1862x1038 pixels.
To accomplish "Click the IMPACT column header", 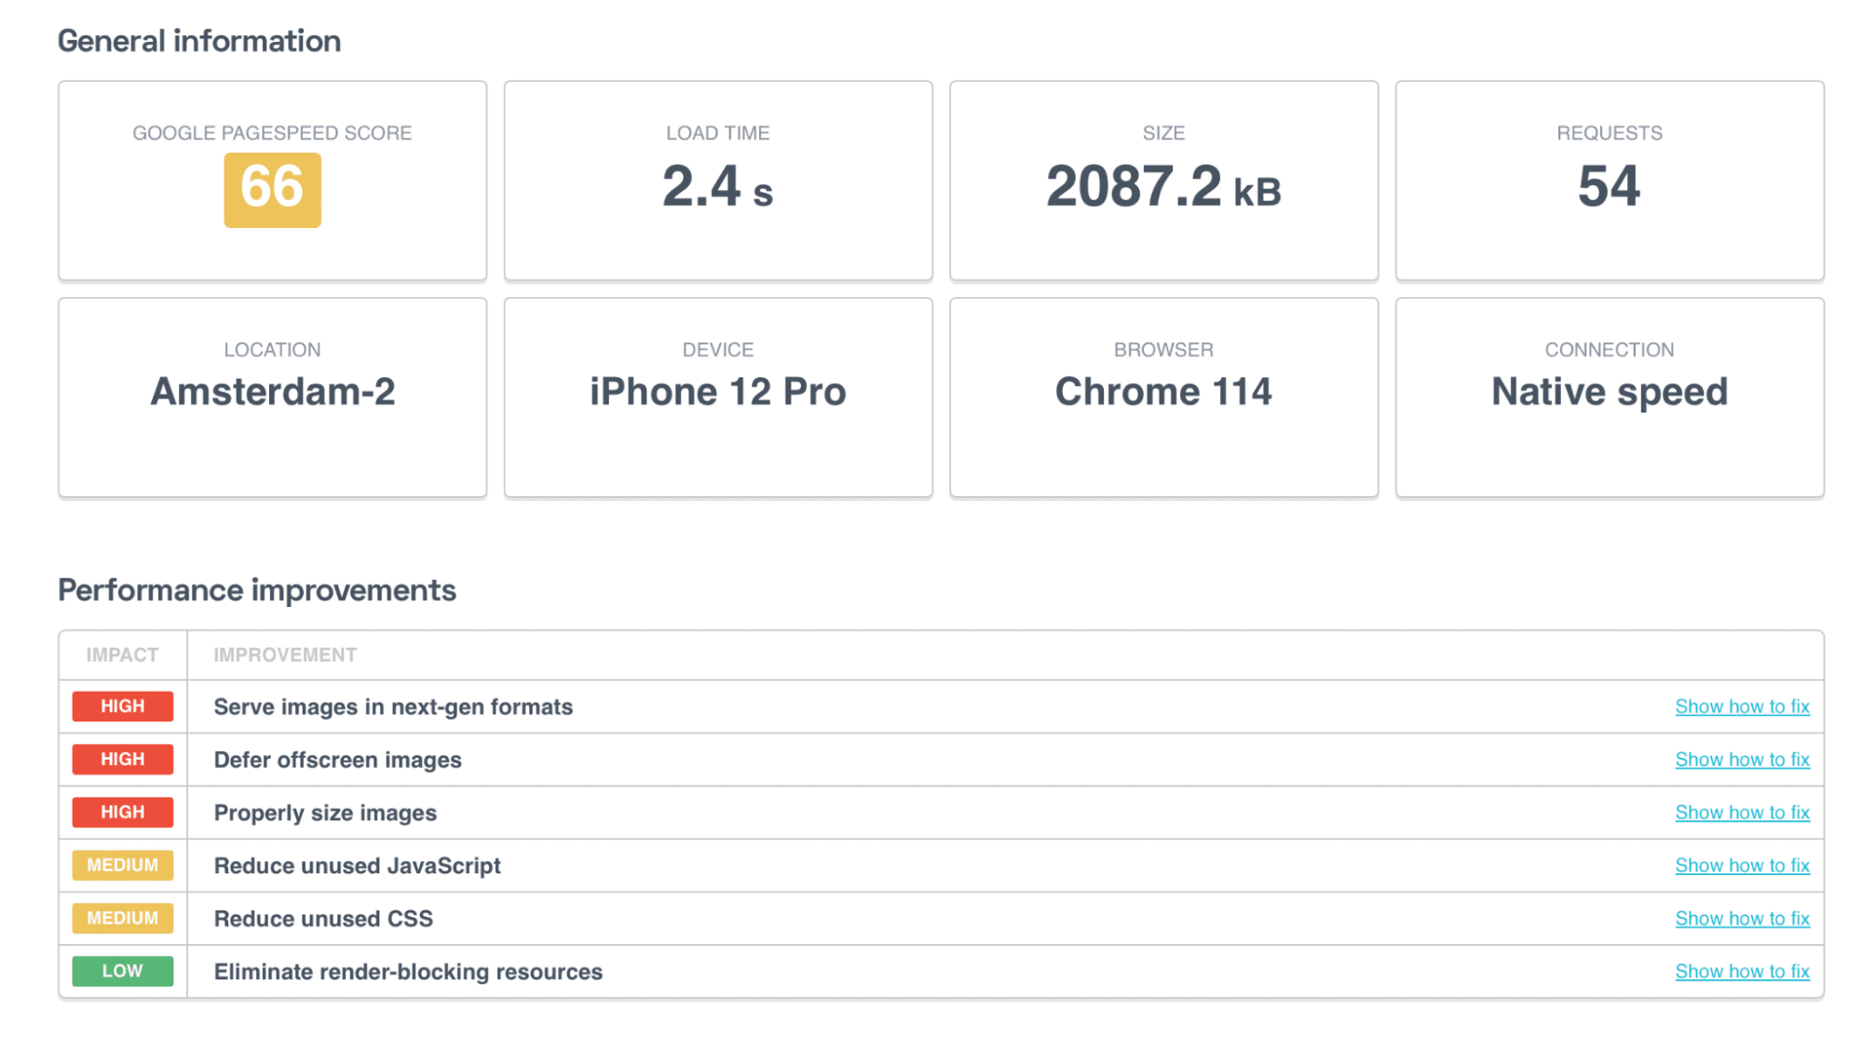I will [122, 655].
